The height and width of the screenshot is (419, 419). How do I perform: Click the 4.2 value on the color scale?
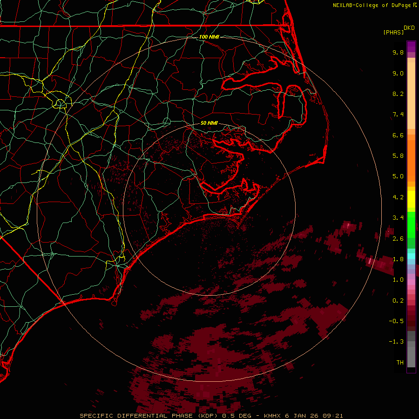click(398, 197)
